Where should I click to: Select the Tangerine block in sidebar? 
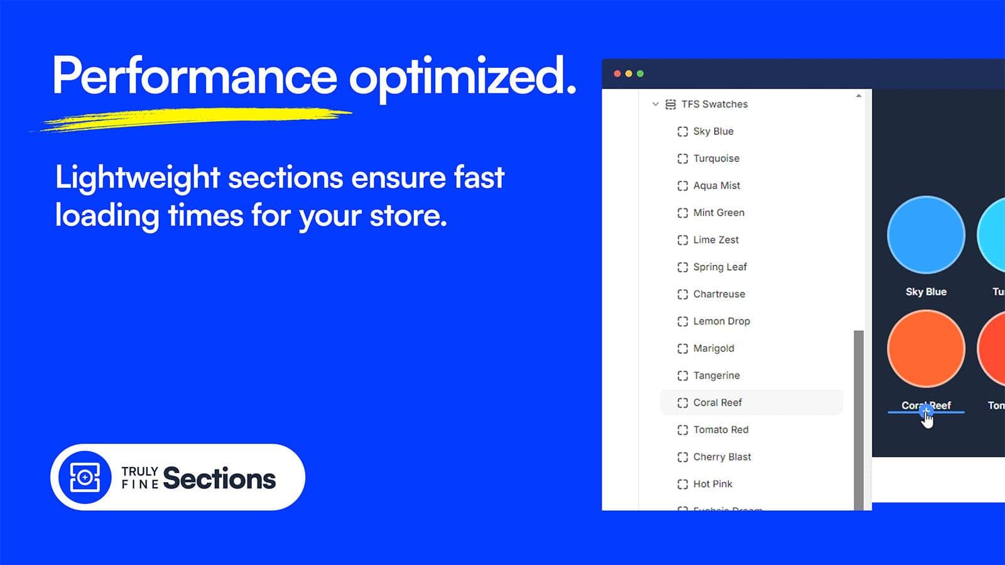tap(716, 375)
